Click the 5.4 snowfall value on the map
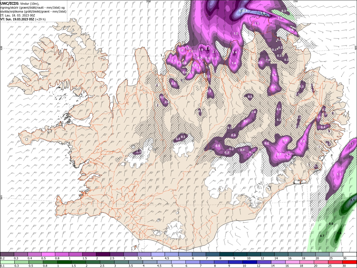 pos(245,11)
